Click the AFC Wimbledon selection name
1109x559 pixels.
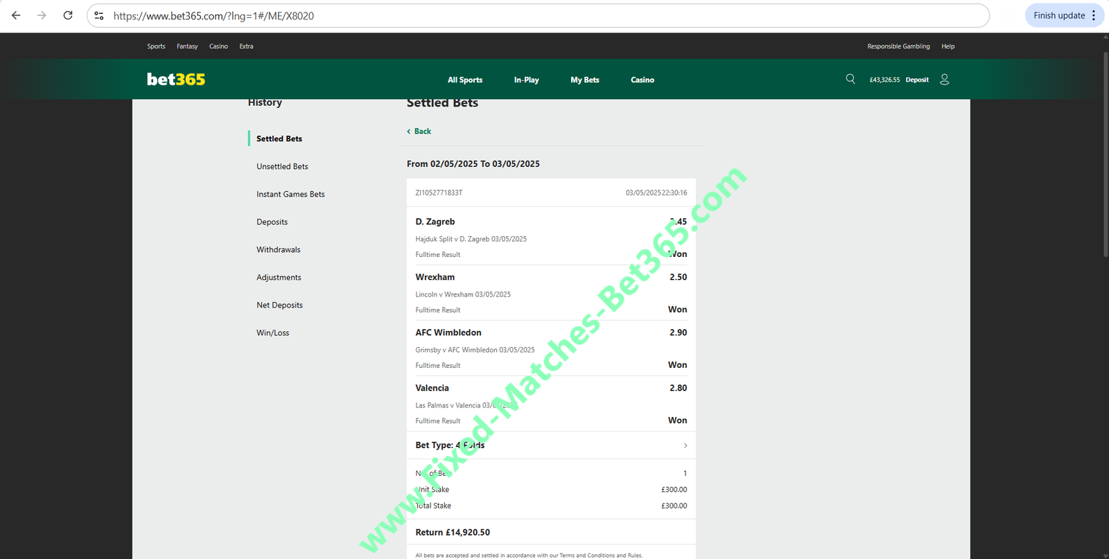coord(448,332)
